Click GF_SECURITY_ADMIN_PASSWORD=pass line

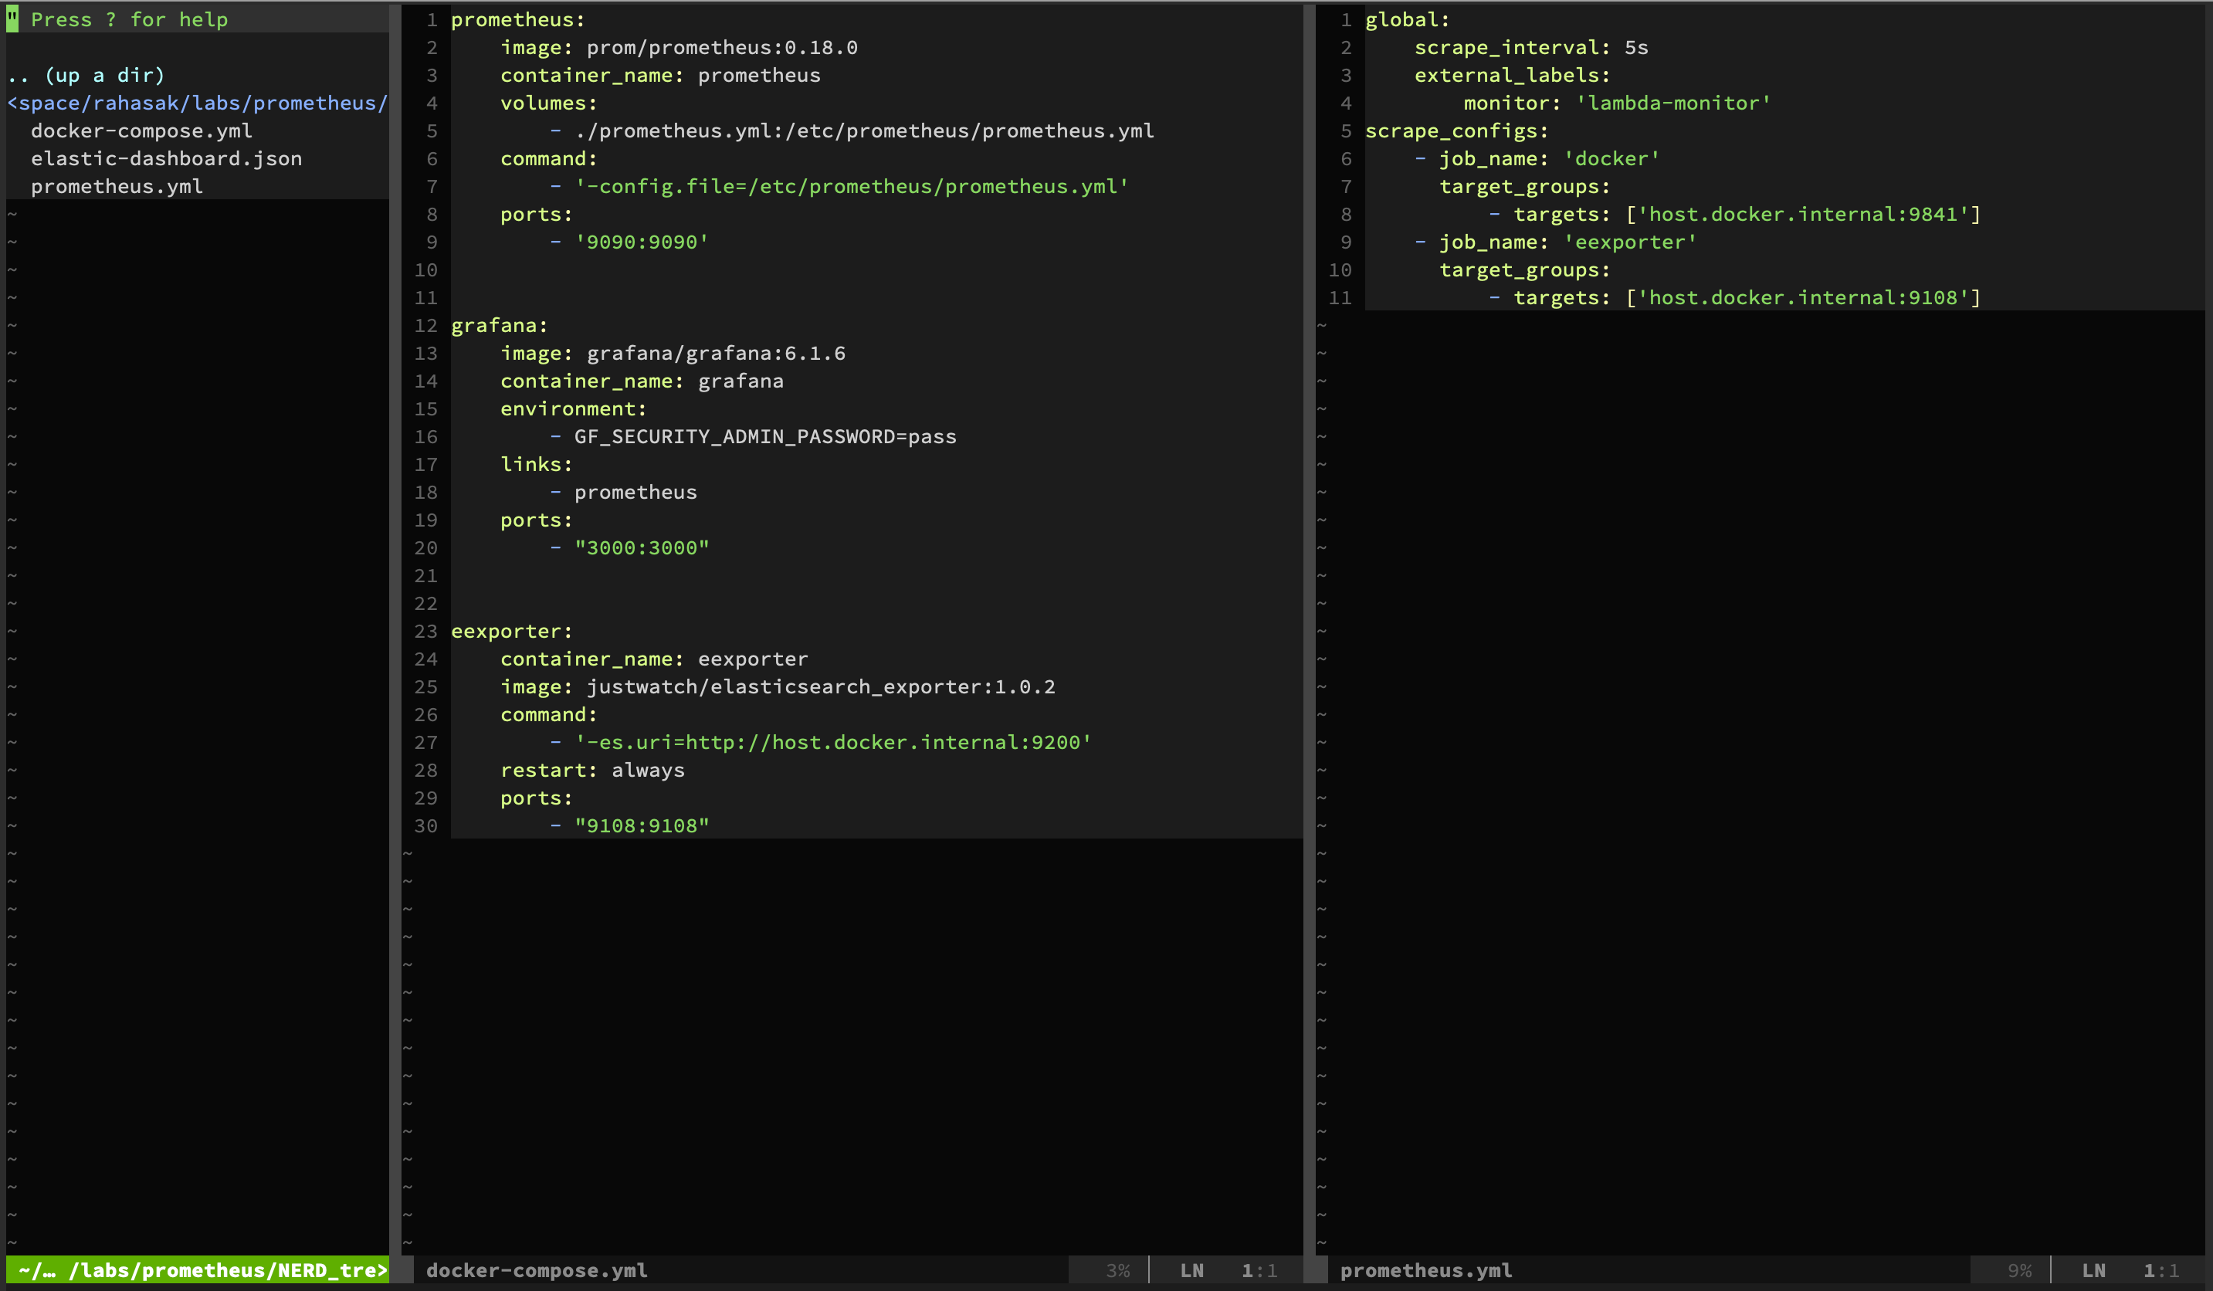[x=765, y=436]
